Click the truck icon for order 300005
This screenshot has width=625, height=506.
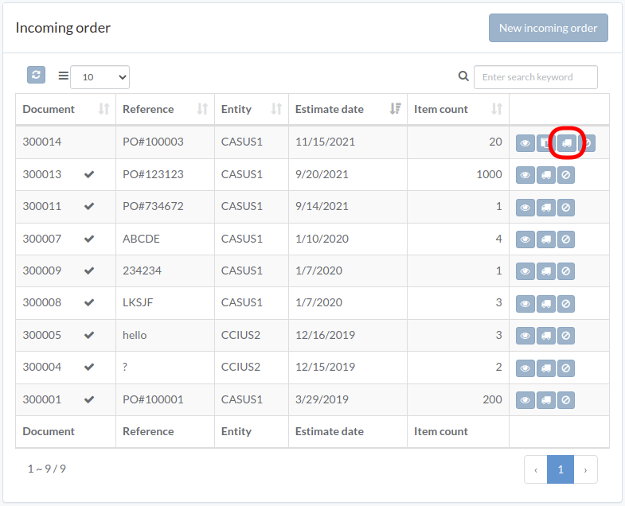tap(546, 336)
